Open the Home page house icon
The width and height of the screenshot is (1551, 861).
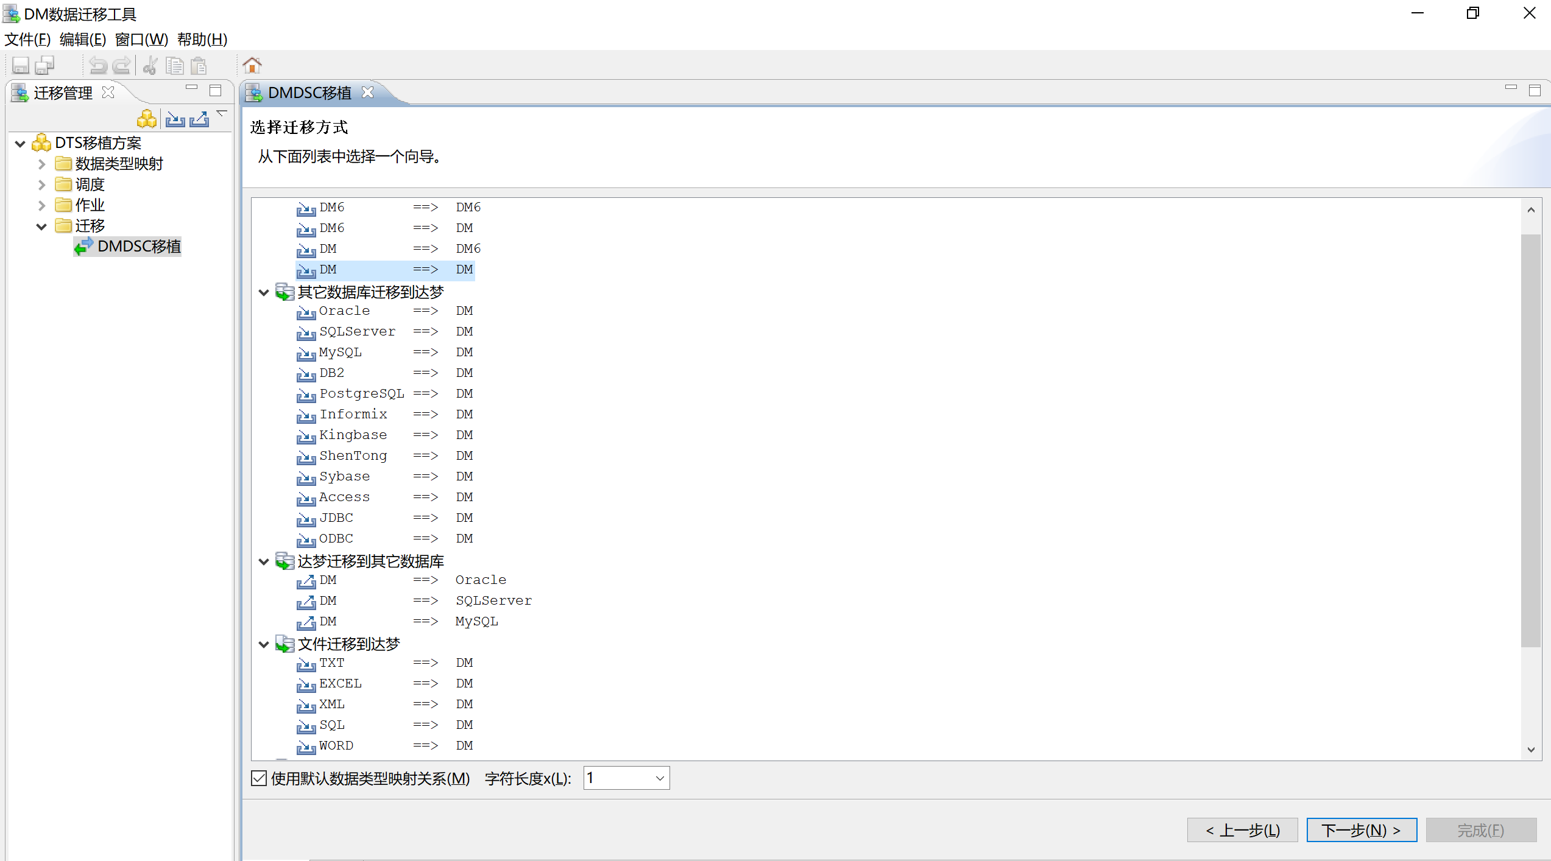(x=252, y=65)
